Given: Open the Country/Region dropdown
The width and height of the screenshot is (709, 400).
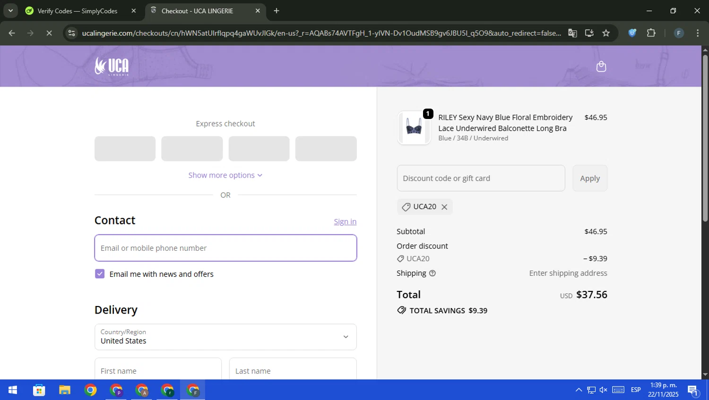Looking at the screenshot, I should coord(225,337).
